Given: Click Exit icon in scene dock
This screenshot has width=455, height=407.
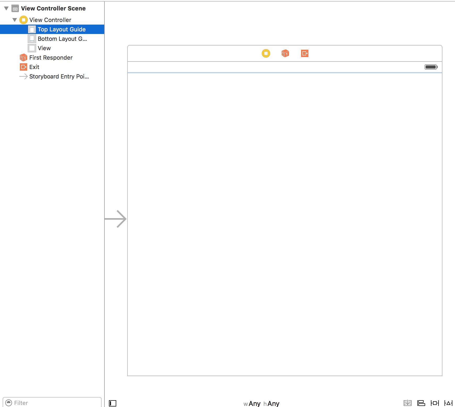Looking at the screenshot, I should [305, 53].
